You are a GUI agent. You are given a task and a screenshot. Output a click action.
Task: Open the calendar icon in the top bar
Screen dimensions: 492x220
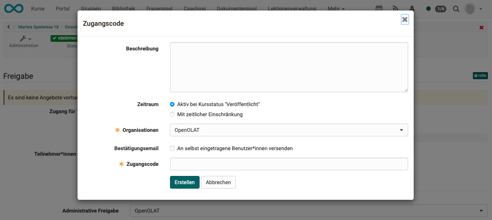[x=379, y=8]
